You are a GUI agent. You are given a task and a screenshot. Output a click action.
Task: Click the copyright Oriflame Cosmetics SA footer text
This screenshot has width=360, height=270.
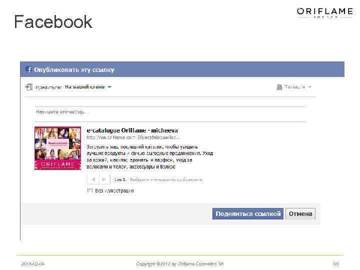click(180, 264)
